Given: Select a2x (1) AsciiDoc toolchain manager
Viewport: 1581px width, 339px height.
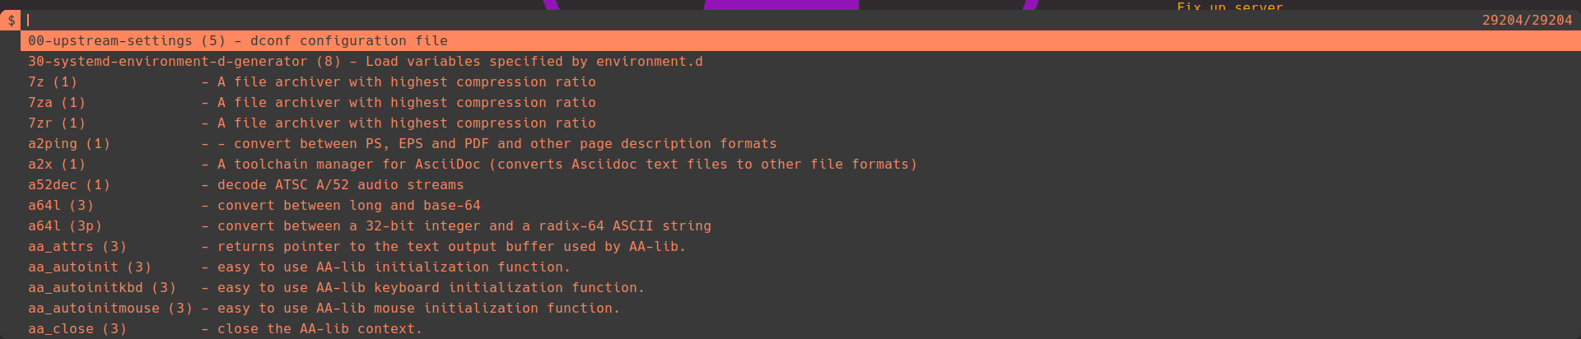Looking at the screenshot, I should click(472, 165).
